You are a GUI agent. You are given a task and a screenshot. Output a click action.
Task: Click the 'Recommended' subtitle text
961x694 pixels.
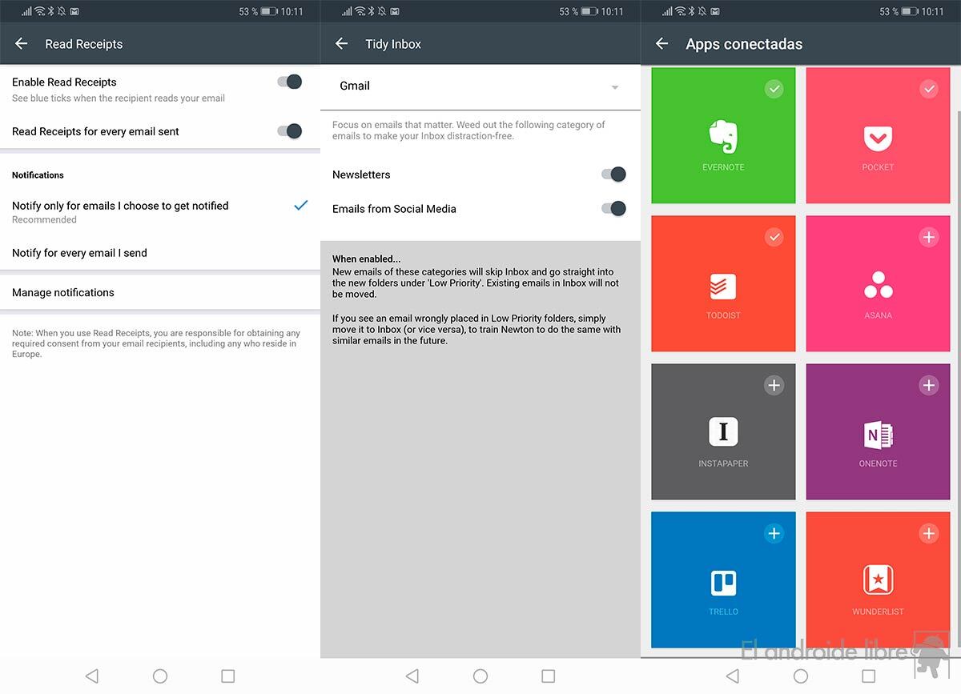(44, 219)
